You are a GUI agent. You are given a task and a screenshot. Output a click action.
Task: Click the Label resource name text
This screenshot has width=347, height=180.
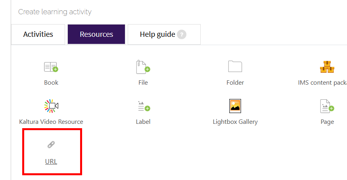tap(143, 122)
